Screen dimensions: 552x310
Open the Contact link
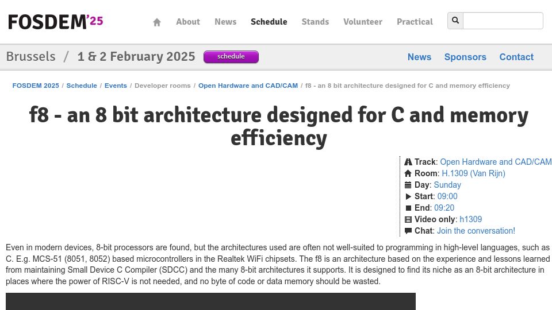516,57
